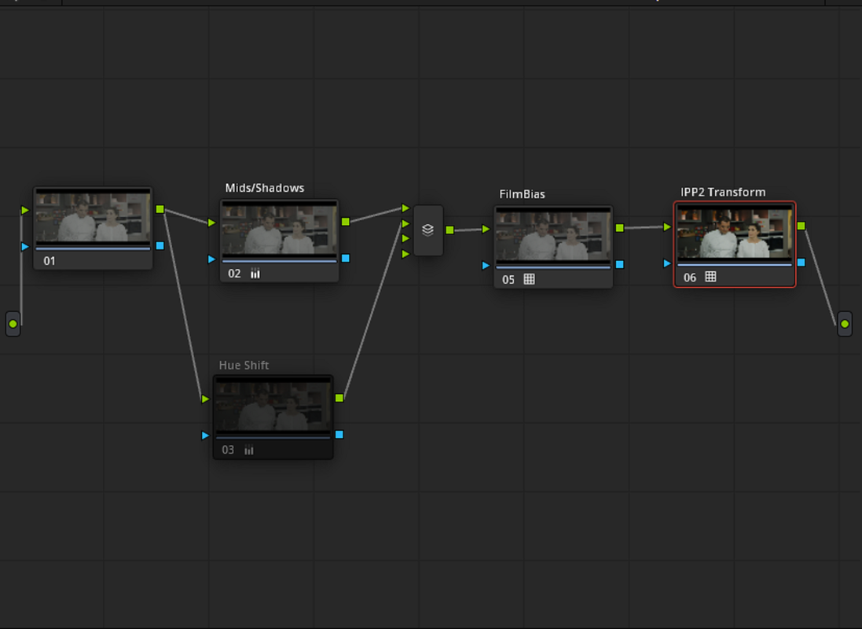Select the IPP2 Transform node thumbnail
This screenshot has width=862, height=629.
point(735,234)
